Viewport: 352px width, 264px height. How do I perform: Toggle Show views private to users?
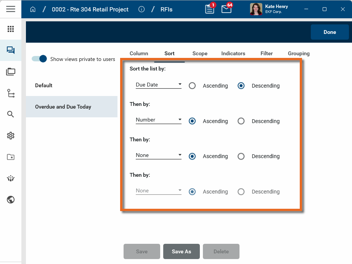click(39, 59)
